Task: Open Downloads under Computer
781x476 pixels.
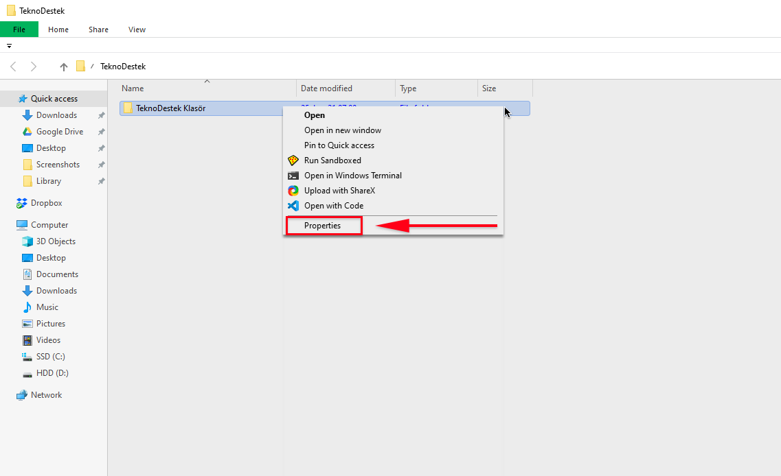Action: point(56,291)
